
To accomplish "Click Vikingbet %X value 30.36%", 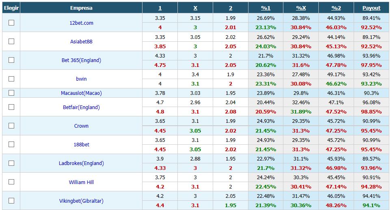I will (301, 206).
